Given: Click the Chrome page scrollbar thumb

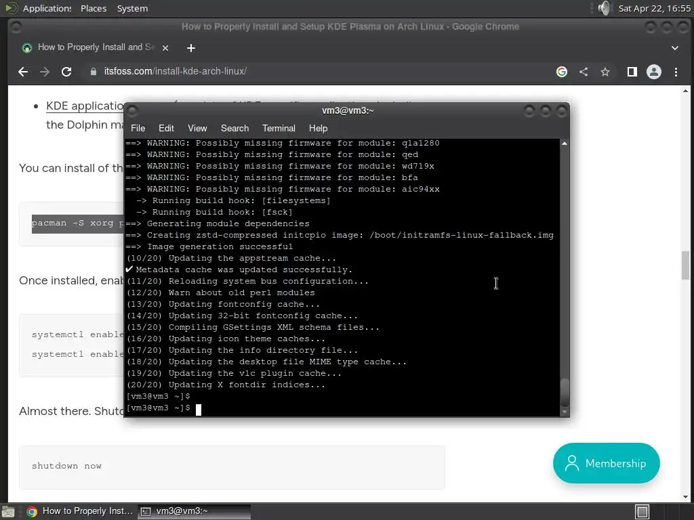Looking at the screenshot, I should [686, 265].
